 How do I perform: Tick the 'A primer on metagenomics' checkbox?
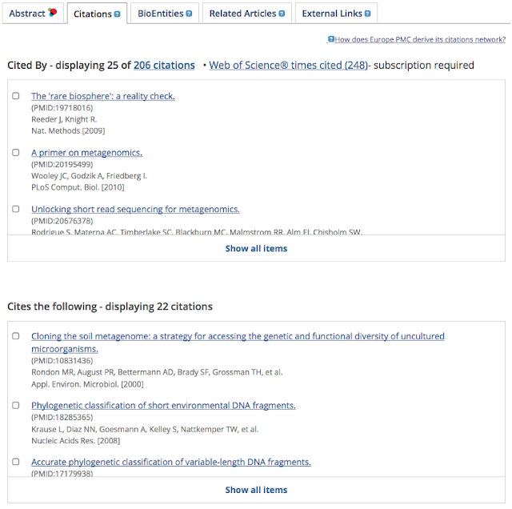coord(16,152)
